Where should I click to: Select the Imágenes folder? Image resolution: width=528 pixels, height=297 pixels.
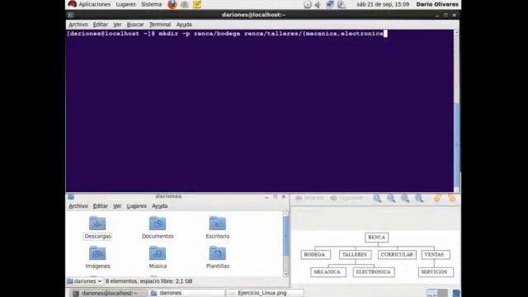coord(97,257)
